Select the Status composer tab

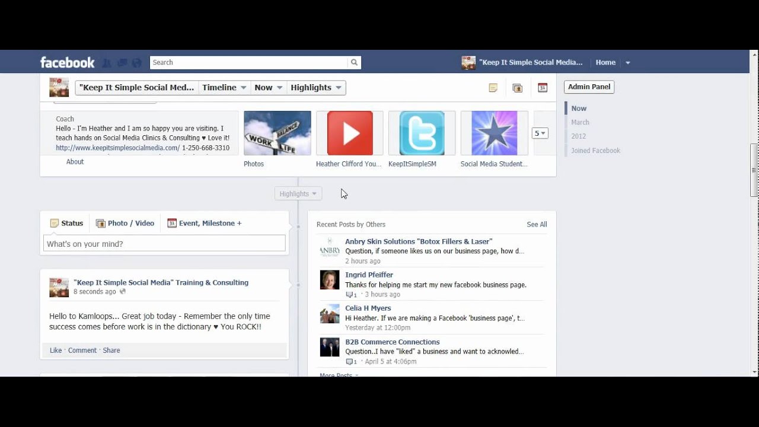(x=66, y=224)
